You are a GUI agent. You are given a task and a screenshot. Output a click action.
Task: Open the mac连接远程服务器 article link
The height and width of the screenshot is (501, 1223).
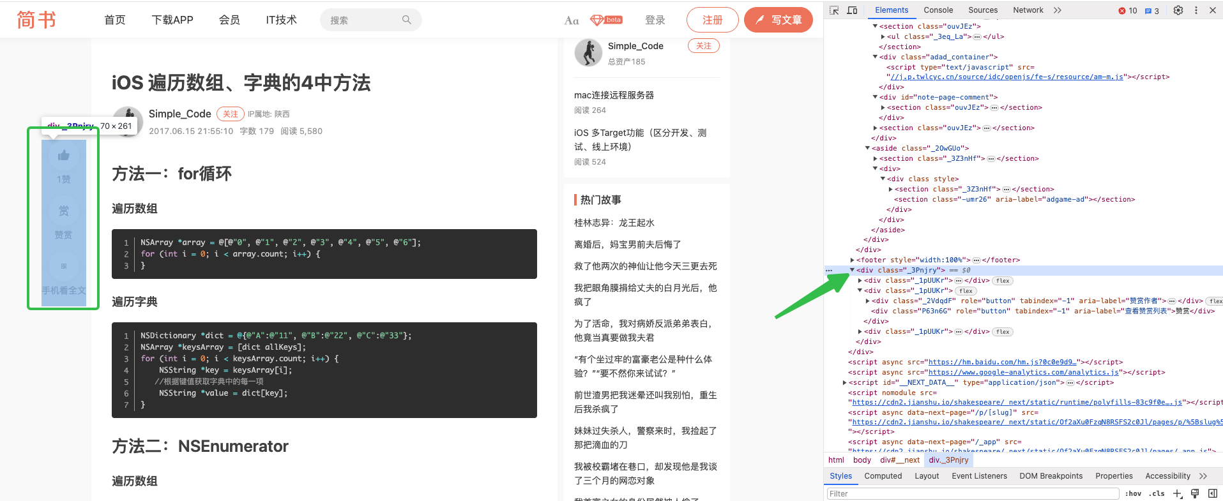pyautogui.click(x=614, y=95)
